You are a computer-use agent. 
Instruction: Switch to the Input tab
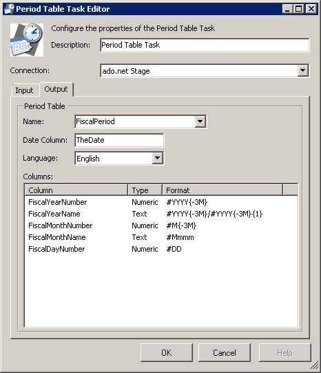tap(25, 90)
